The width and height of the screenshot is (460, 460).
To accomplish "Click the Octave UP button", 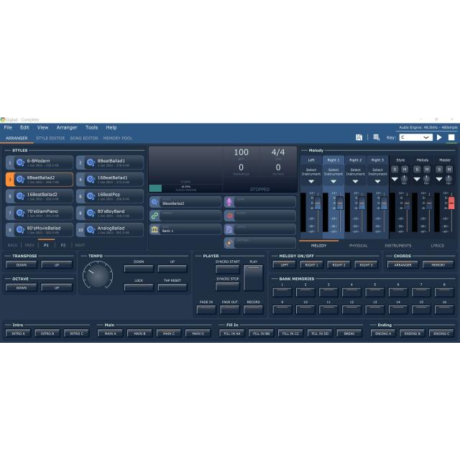I will click(57, 287).
